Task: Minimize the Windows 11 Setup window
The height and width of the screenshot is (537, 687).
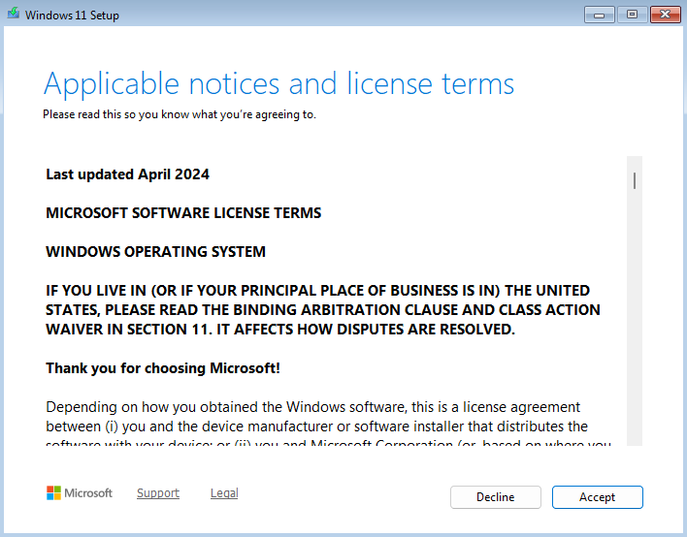Action: tap(599, 15)
